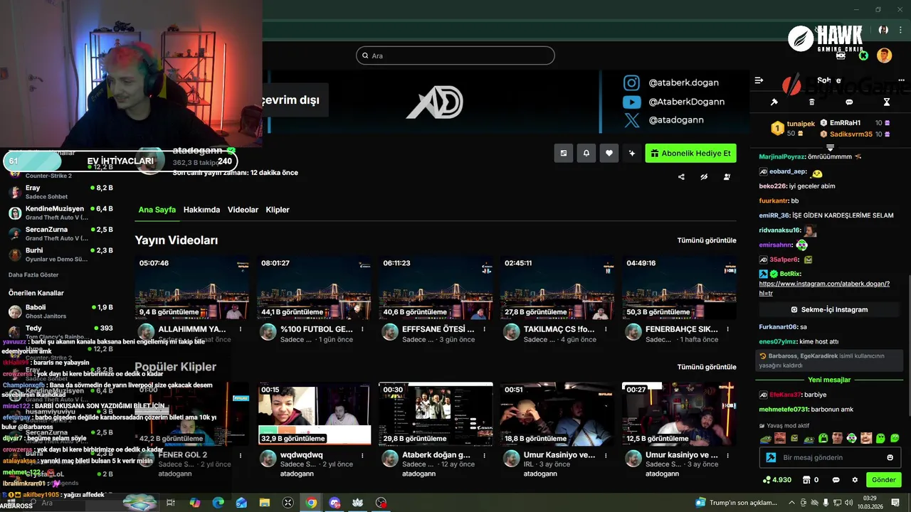Click the 4.930 channel points balance
The width and height of the screenshot is (911, 512).
coord(776,480)
